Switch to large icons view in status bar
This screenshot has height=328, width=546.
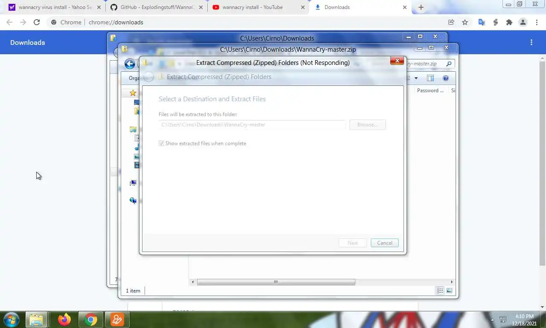(x=449, y=291)
